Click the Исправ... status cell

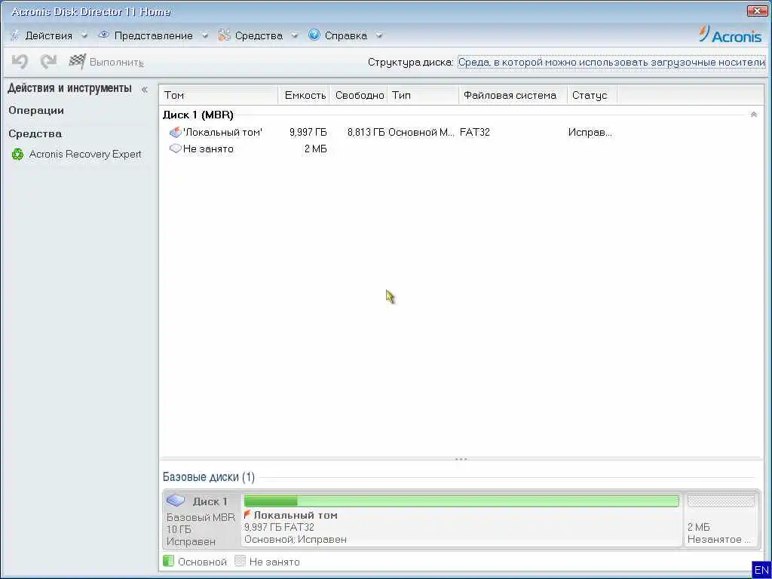point(590,132)
